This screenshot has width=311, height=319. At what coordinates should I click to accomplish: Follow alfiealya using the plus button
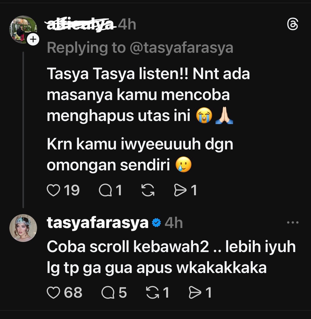pos(33,39)
